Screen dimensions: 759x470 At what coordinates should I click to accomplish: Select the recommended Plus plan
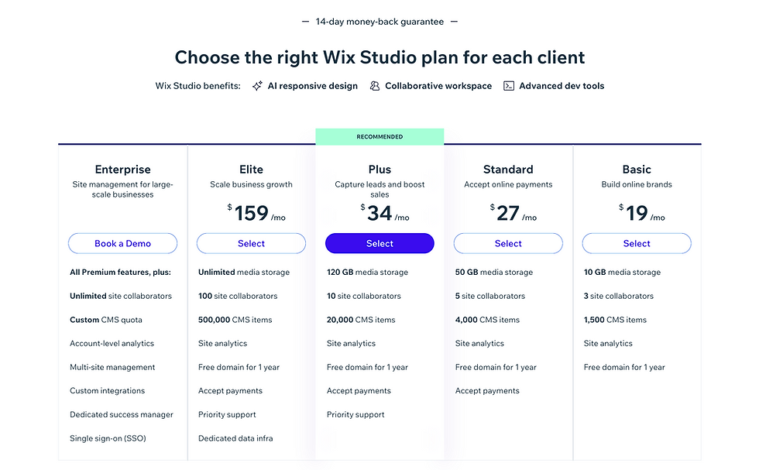pos(379,243)
